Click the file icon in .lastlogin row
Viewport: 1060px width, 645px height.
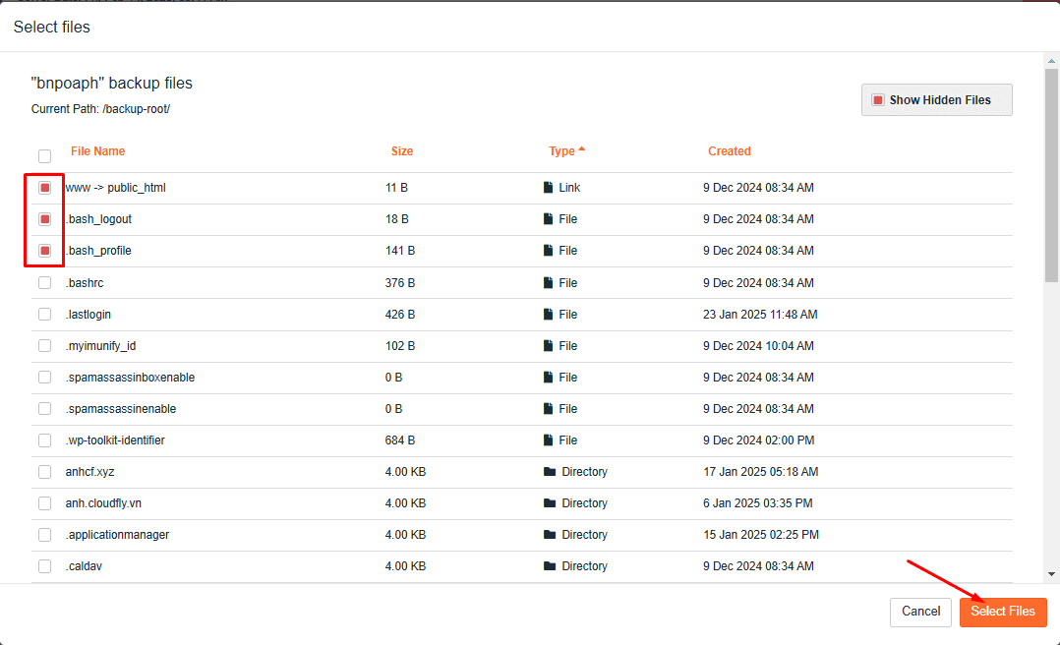pos(549,315)
